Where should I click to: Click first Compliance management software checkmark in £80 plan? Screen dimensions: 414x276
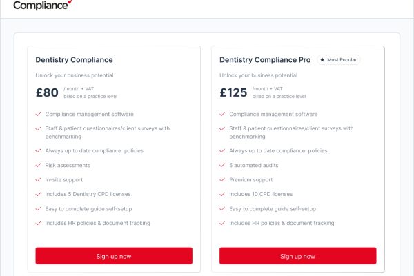coord(38,114)
